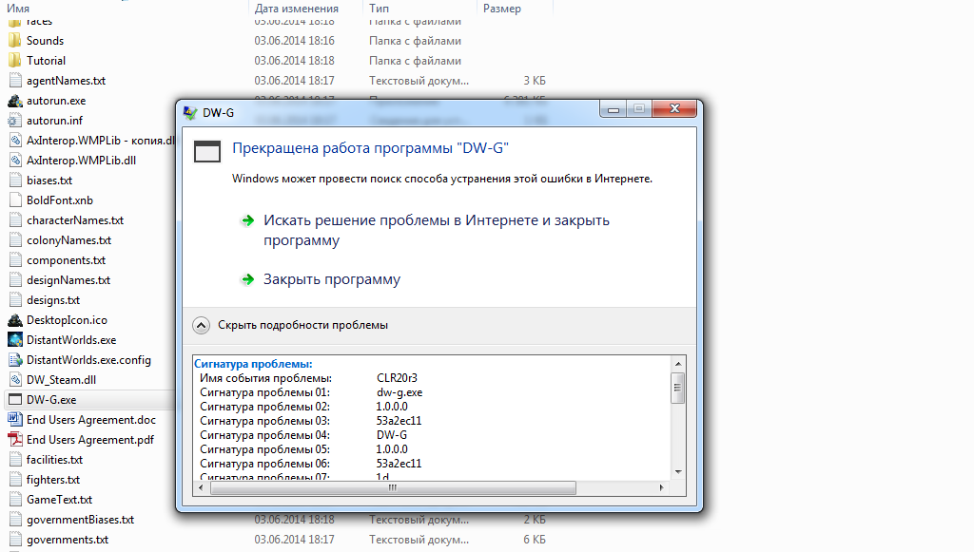This screenshot has width=974, height=552.
Task: Click 'Сигнатура проблемы 03:' label in details
Action: (x=264, y=421)
